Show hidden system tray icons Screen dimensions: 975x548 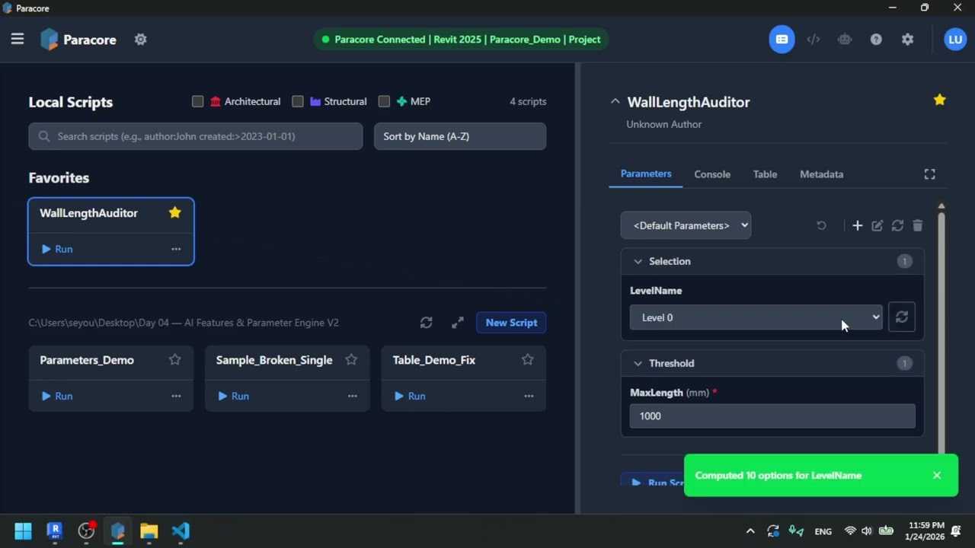coord(750,530)
